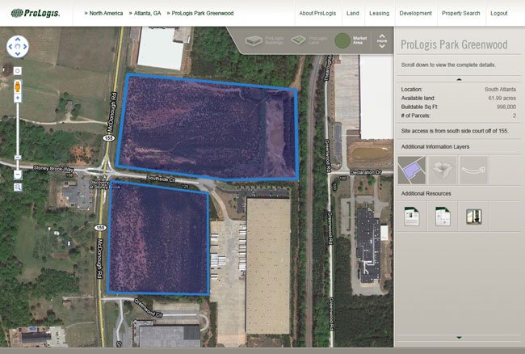Click the ProLogis Park Greenwood panel title
Image resolution: width=525 pixels, height=354 pixels.
pos(454,44)
